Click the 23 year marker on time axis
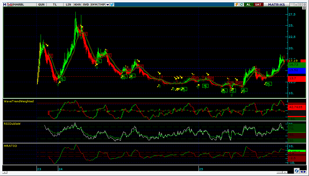309x176 pixels. pyautogui.click(x=39, y=169)
